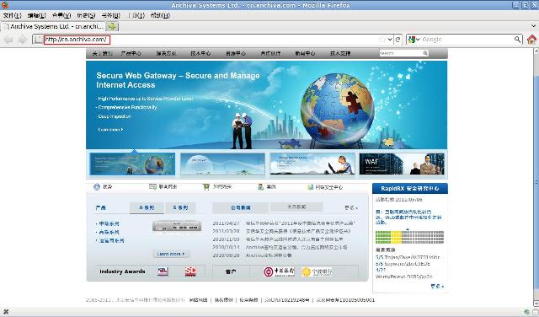The width and height of the screenshot is (539, 317).
Task: Expand the list all tabs arrow
Action: click(533, 26)
